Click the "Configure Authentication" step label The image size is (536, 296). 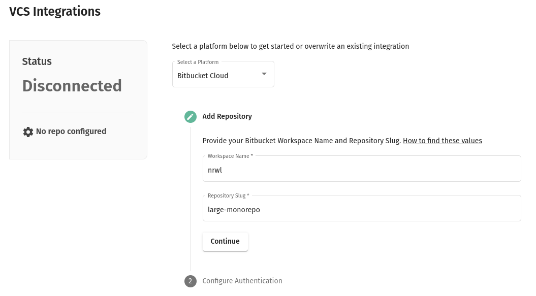[x=242, y=281]
